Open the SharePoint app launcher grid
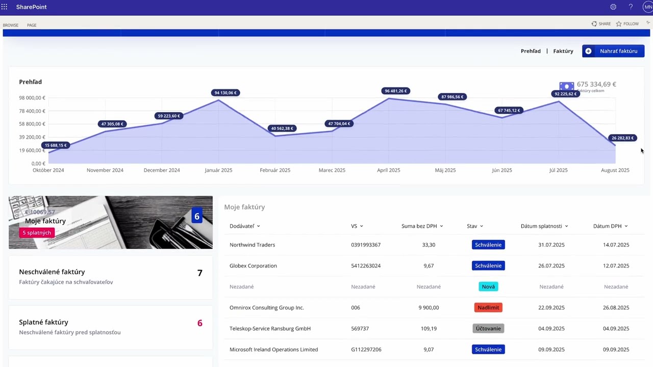This screenshot has width=653, height=367. [x=4, y=7]
